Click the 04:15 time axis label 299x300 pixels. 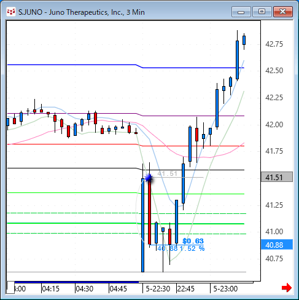(50, 289)
